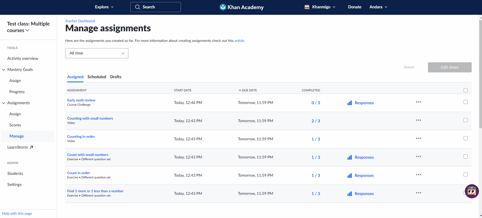Open the All time filter dropdown

(97, 53)
